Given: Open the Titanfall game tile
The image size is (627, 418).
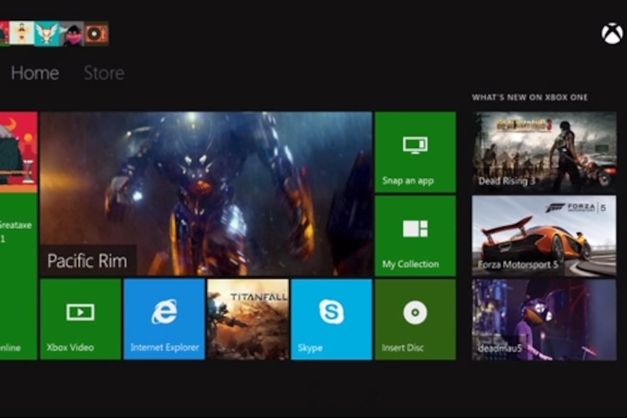Looking at the screenshot, I should point(248,319).
